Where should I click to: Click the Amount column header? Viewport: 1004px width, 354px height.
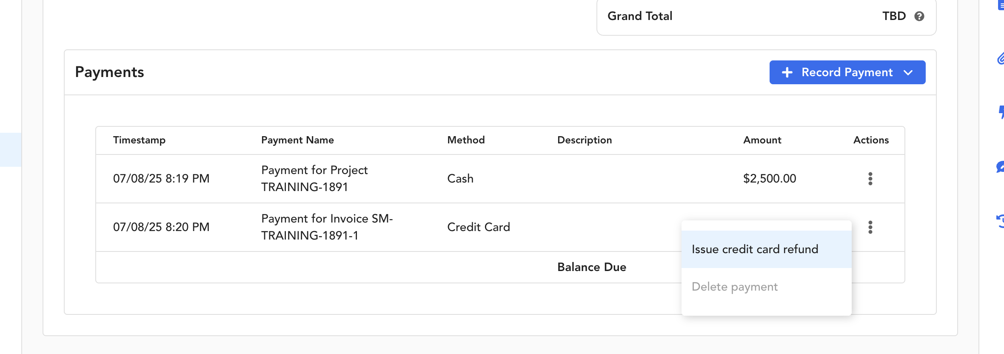click(x=762, y=140)
